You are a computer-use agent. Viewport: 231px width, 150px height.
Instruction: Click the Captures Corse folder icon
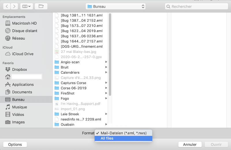pos(57,83)
